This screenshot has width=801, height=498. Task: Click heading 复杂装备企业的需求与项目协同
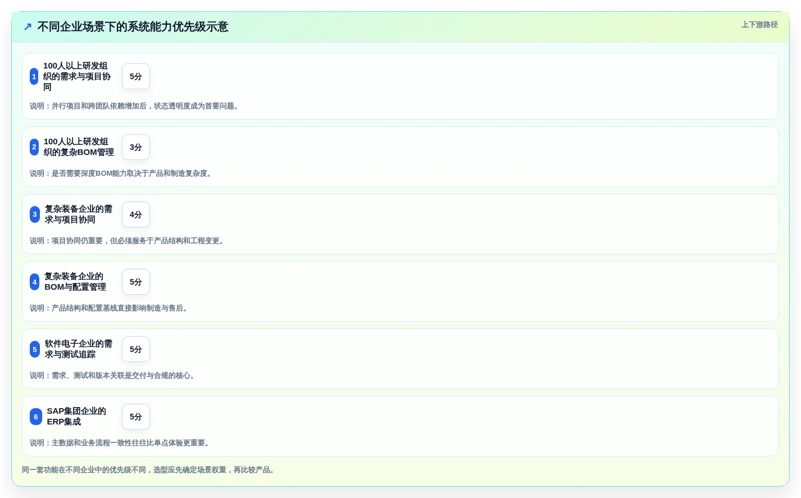pos(79,214)
